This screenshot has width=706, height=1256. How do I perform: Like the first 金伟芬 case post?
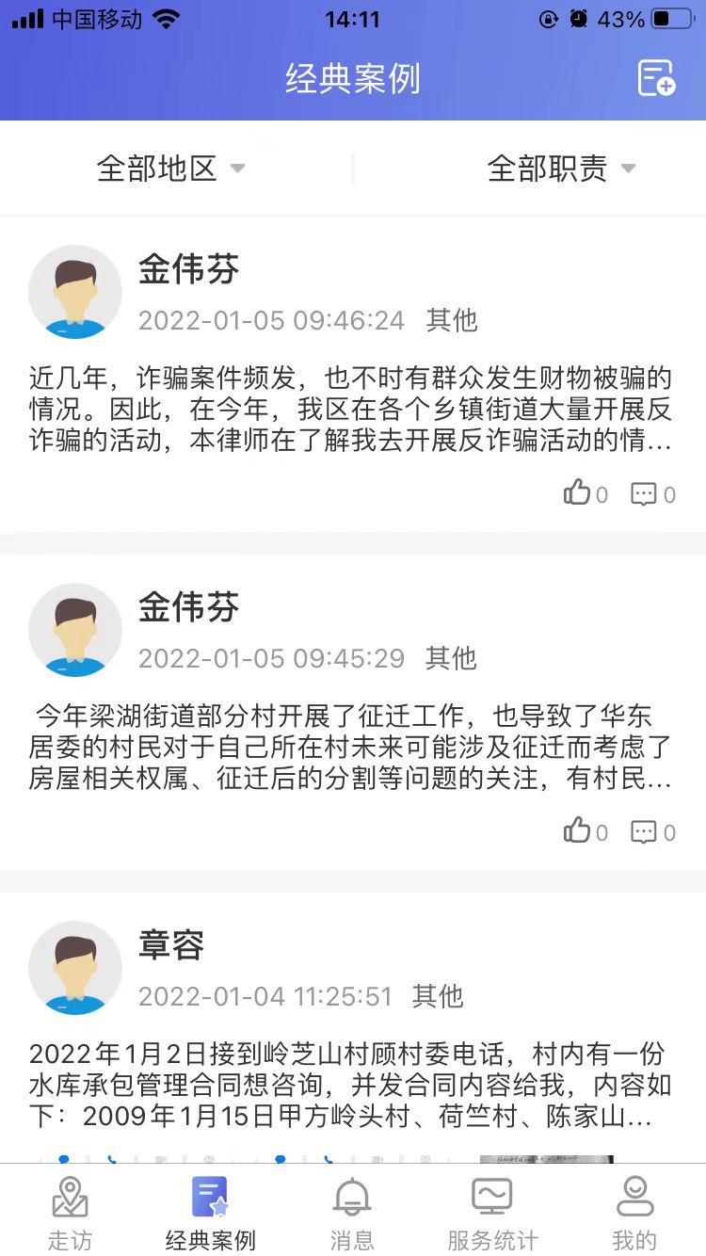[x=577, y=492]
